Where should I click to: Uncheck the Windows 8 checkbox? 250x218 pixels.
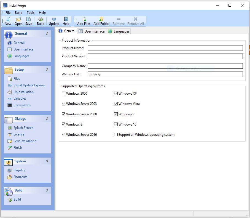pos(63,124)
